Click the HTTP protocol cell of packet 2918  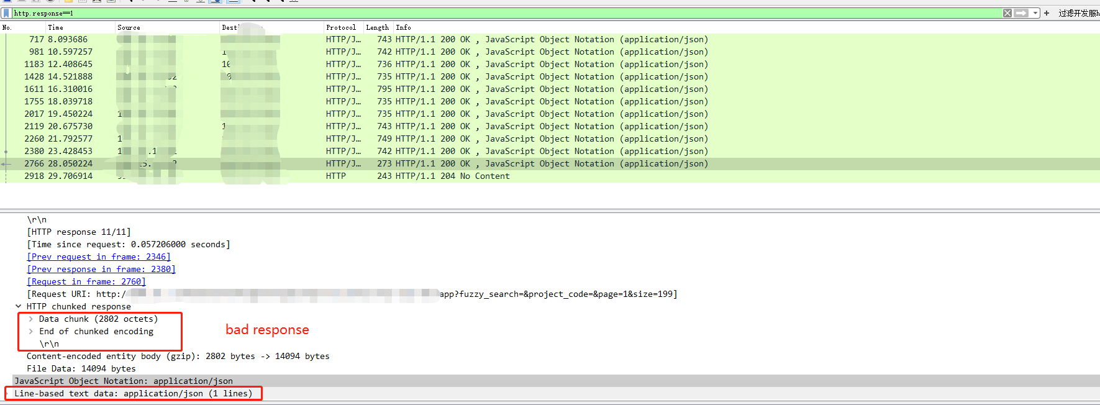click(x=336, y=176)
